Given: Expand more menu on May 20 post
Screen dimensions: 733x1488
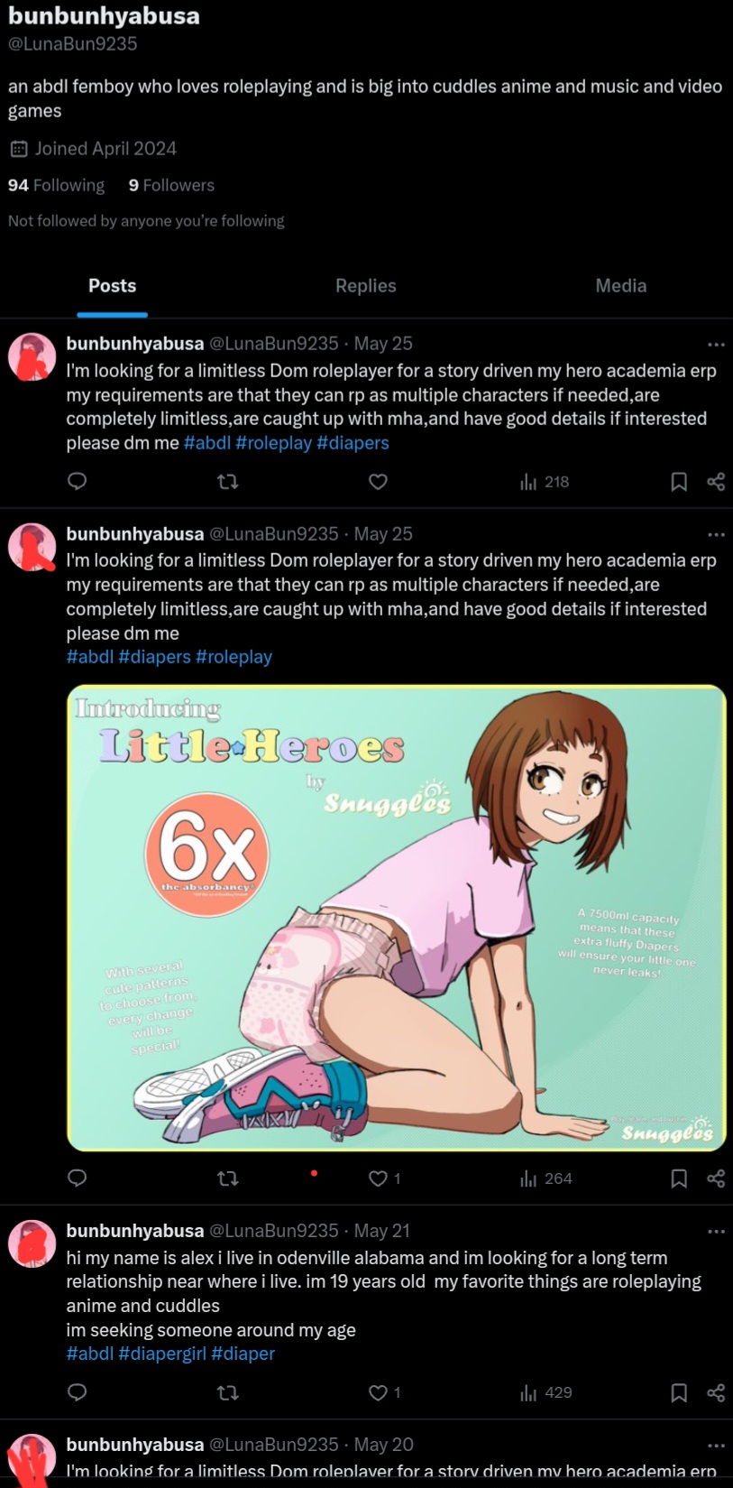Looking at the screenshot, I should click(716, 1446).
